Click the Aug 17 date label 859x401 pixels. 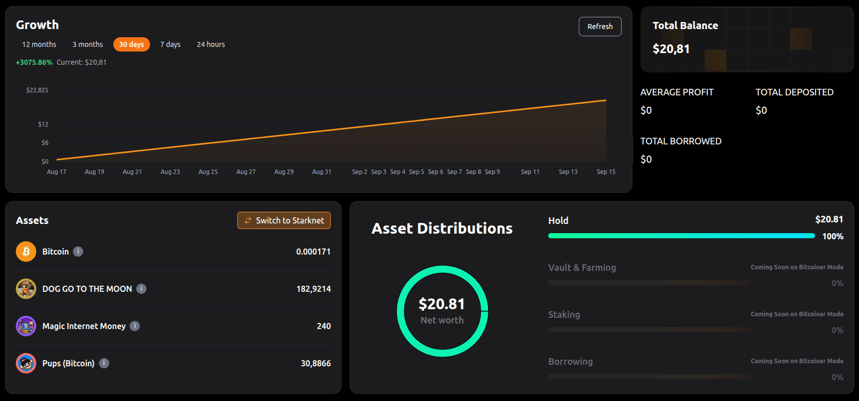tap(57, 172)
